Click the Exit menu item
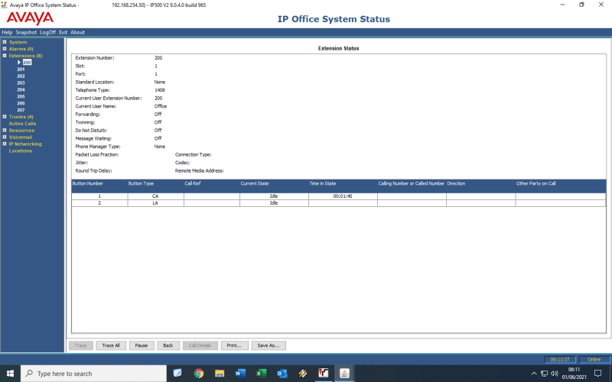The width and height of the screenshot is (612, 382). (x=63, y=32)
